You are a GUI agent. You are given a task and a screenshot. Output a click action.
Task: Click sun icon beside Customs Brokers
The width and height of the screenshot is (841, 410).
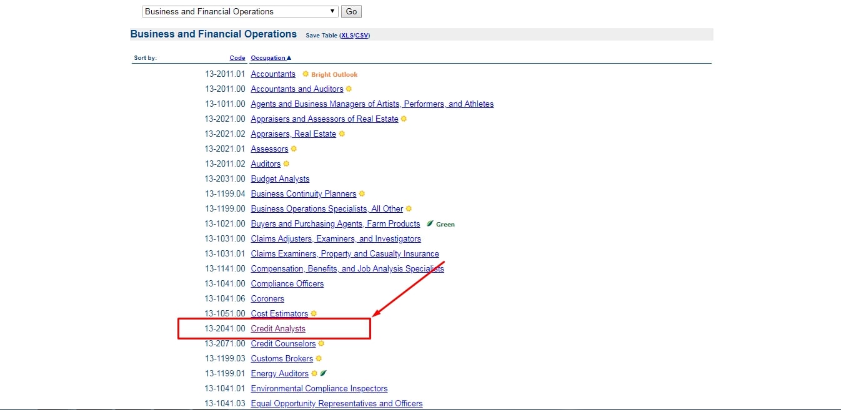(319, 359)
